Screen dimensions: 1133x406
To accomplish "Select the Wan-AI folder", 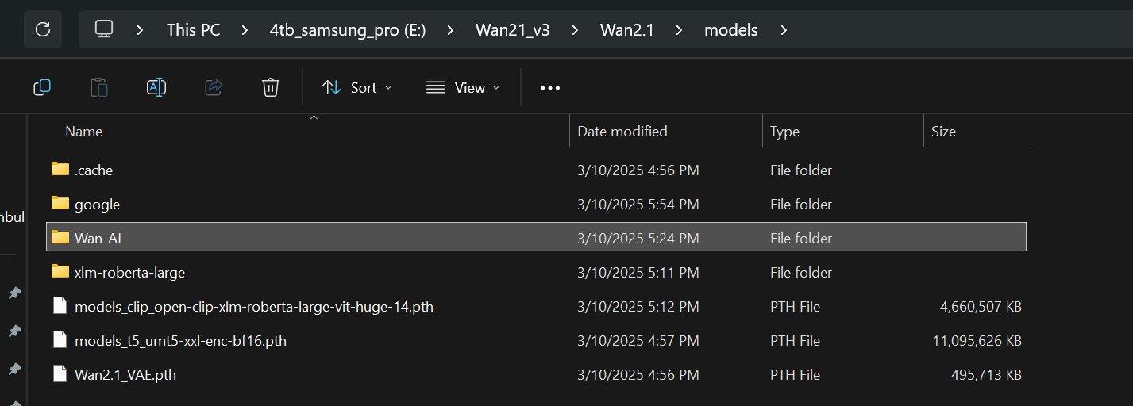I will point(98,238).
